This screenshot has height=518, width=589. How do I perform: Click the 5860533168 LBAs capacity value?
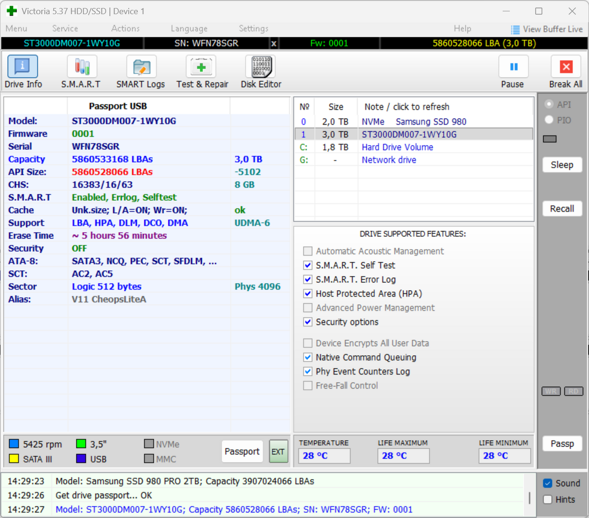[x=112, y=159]
